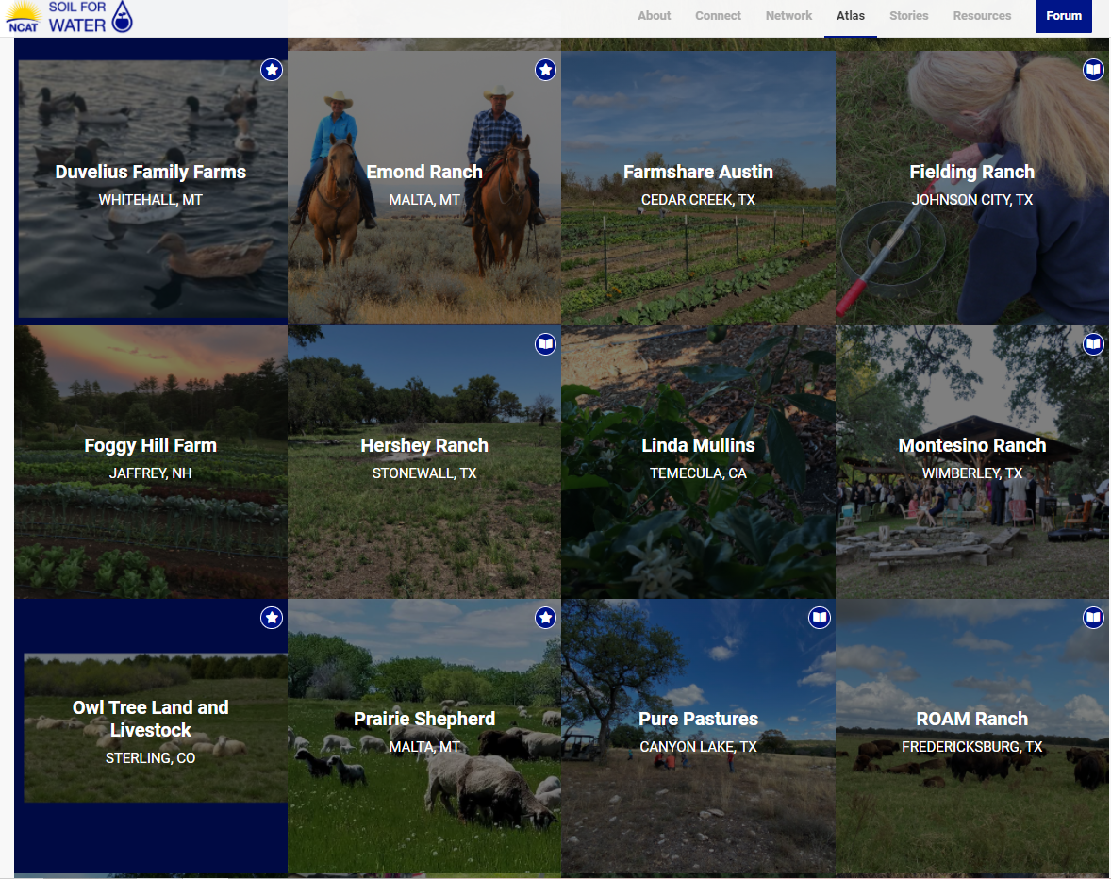
Task: Select the Stories nav item
Action: [x=909, y=16]
